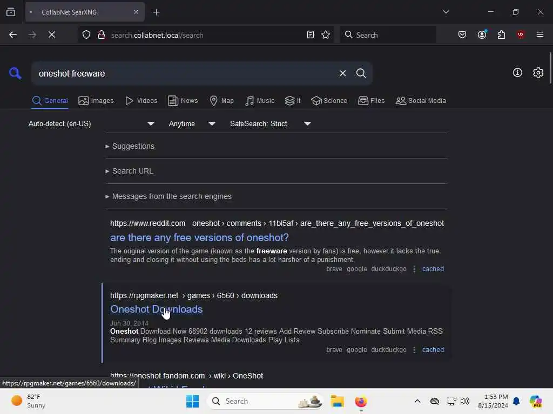Open cached link for rpgmaker result

(x=433, y=350)
